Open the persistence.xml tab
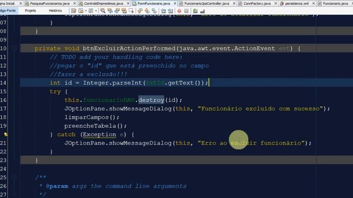Image resolution: width=353 pixels, height=198 pixels. (297, 3)
